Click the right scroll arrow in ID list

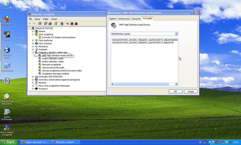[176, 84]
